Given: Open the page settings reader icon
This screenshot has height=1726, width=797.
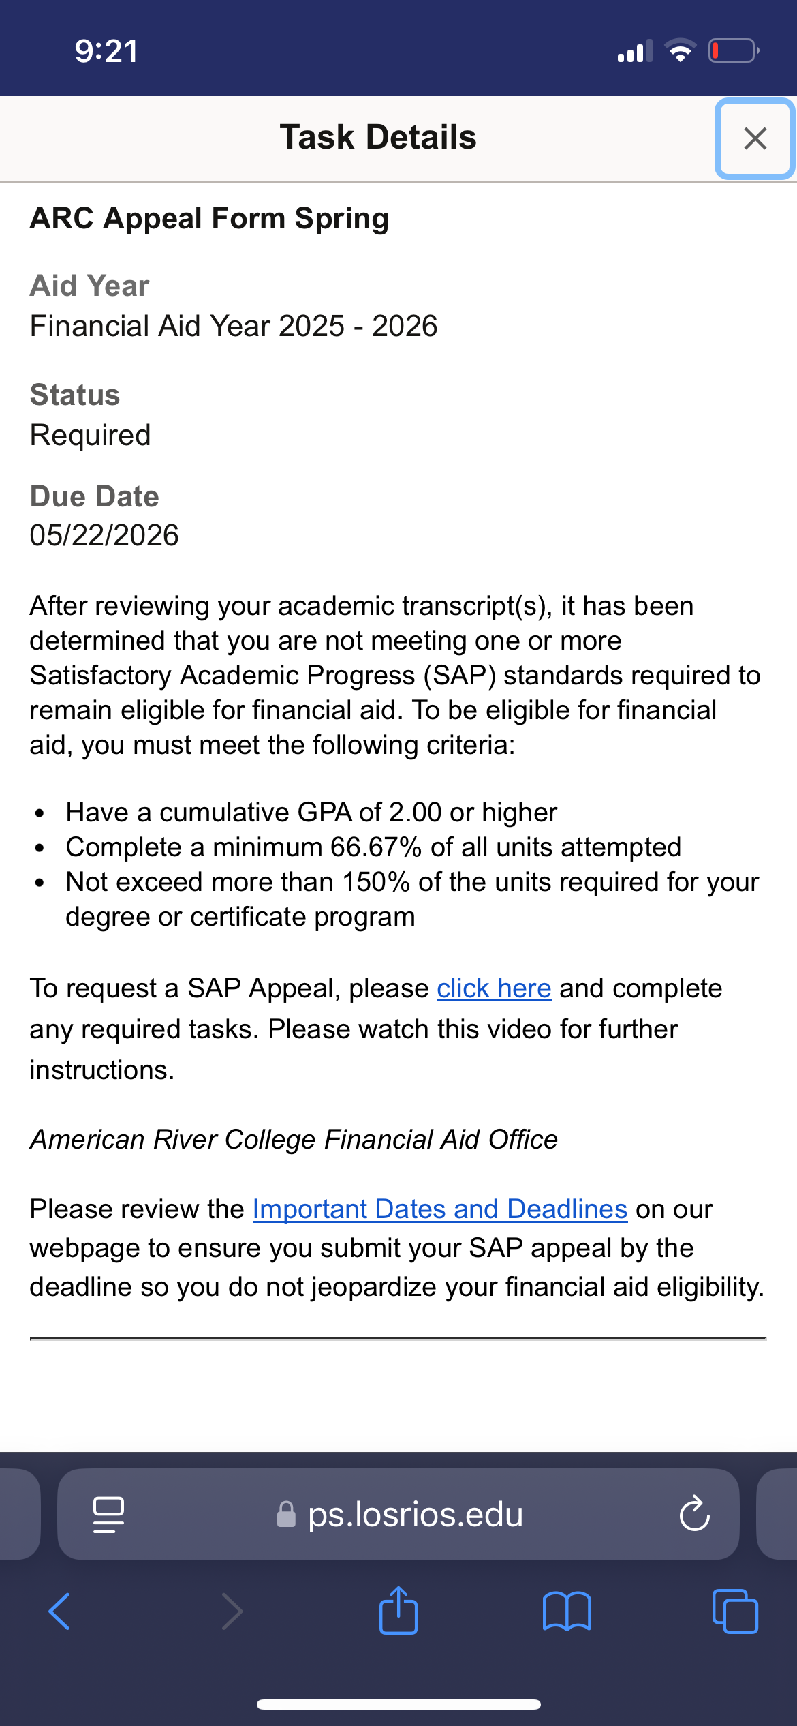Looking at the screenshot, I should (108, 1514).
